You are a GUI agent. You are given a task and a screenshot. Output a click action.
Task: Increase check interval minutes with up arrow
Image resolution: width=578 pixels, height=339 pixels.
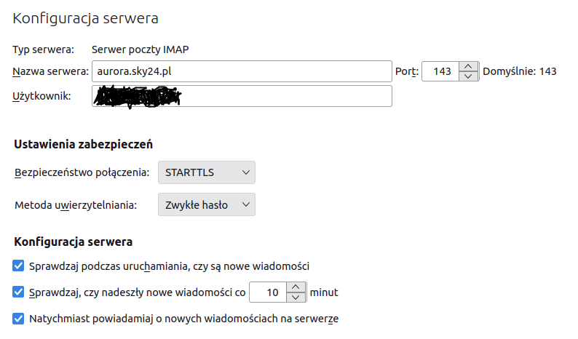coord(296,288)
